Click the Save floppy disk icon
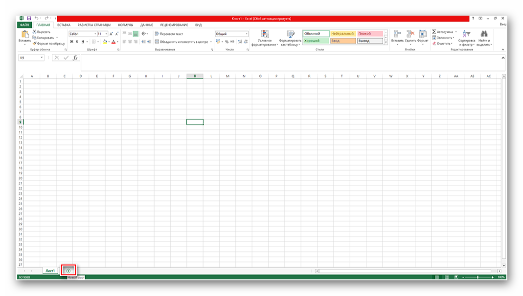Image resolution: width=523 pixels, height=296 pixels. pos(29,18)
